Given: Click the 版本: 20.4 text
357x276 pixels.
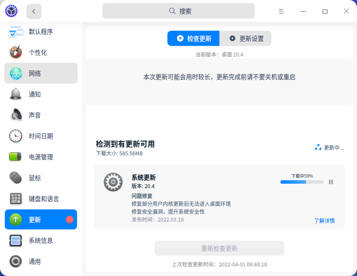Looking at the screenshot, I should [143, 186].
